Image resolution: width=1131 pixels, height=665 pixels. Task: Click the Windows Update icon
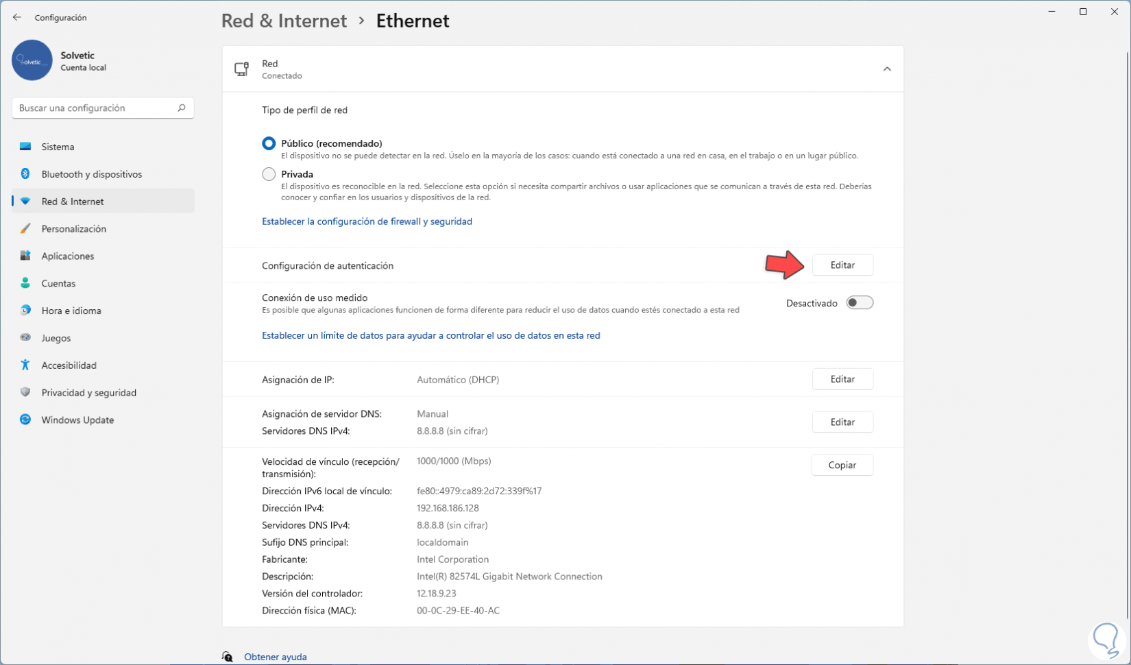pos(25,420)
